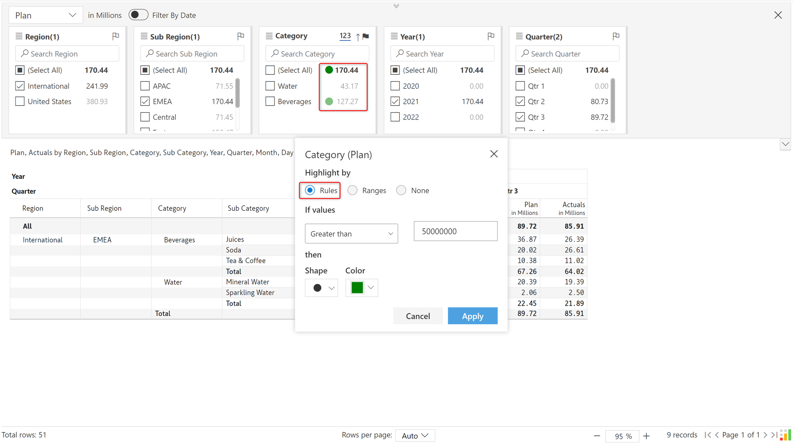
Task: Uncheck the Qtr 2 checkbox
Action: click(x=520, y=101)
